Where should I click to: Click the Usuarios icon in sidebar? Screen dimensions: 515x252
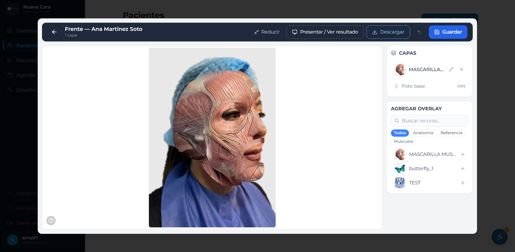(10, 90)
